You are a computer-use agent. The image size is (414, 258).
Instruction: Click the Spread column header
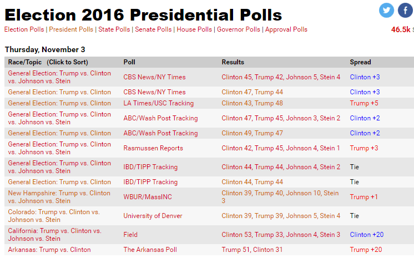tap(360, 62)
